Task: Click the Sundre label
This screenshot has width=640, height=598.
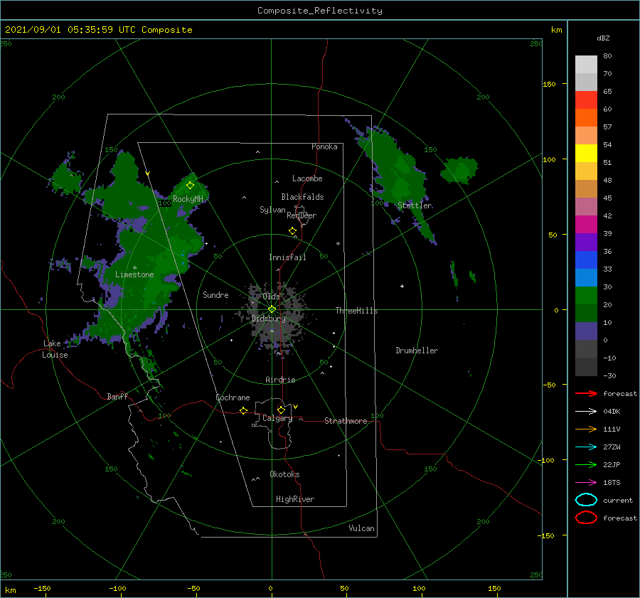Action: [x=215, y=294]
